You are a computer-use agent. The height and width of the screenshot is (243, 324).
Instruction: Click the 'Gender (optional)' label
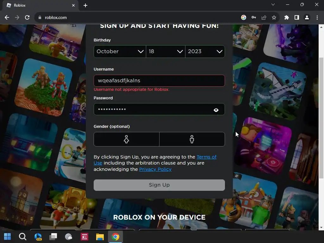tap(112, 127)
